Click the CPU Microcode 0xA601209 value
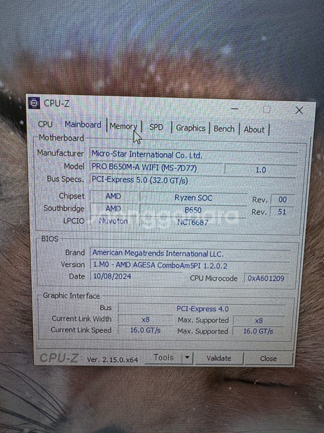 [266, 278]
